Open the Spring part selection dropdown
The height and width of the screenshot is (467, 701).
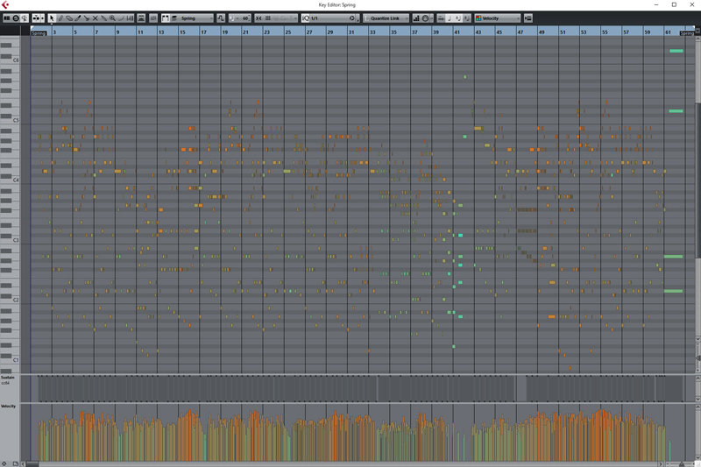[x=196, y=18]
